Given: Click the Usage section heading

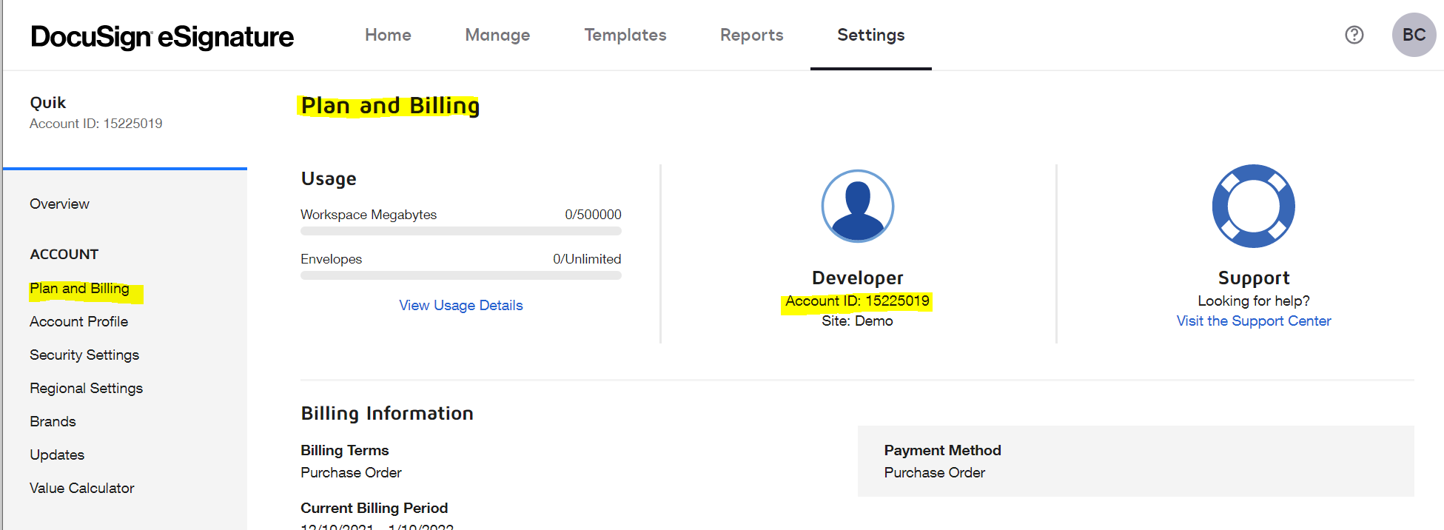Looking at the screenshot, I should tap(329, 178).
